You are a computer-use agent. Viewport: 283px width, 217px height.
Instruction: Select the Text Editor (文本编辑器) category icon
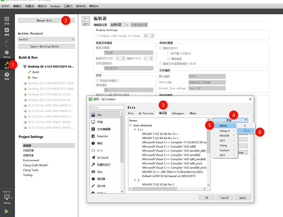(93, 129)
